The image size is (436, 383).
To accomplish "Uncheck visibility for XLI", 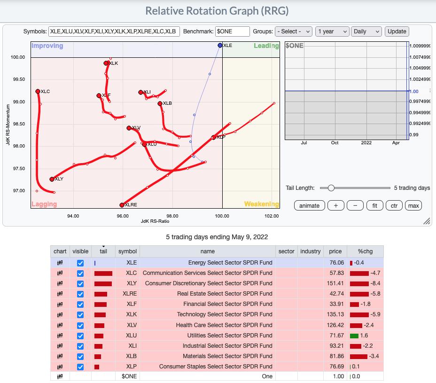I will [x=80, y=346].
